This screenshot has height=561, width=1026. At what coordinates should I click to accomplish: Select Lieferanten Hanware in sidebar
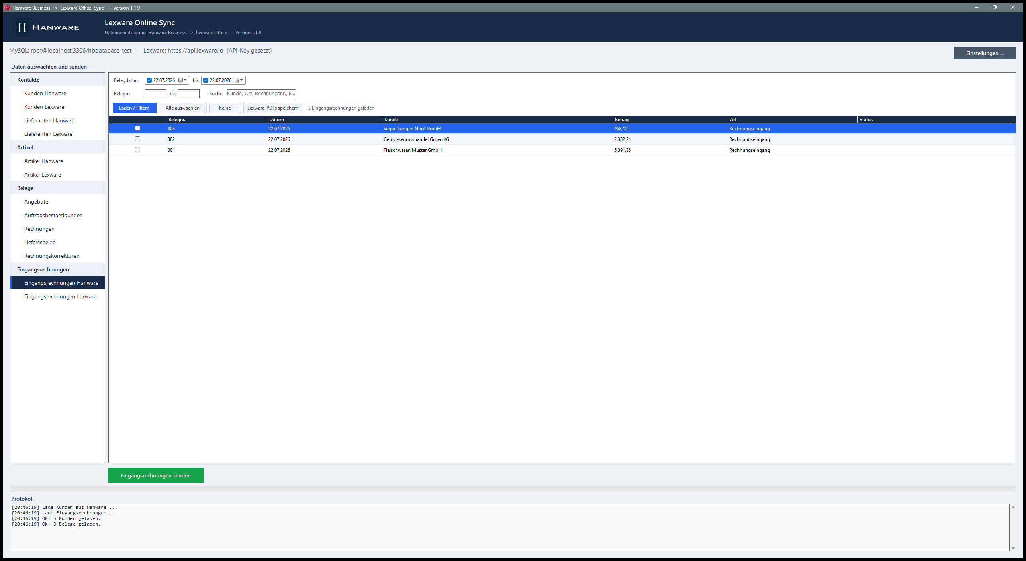57,120
